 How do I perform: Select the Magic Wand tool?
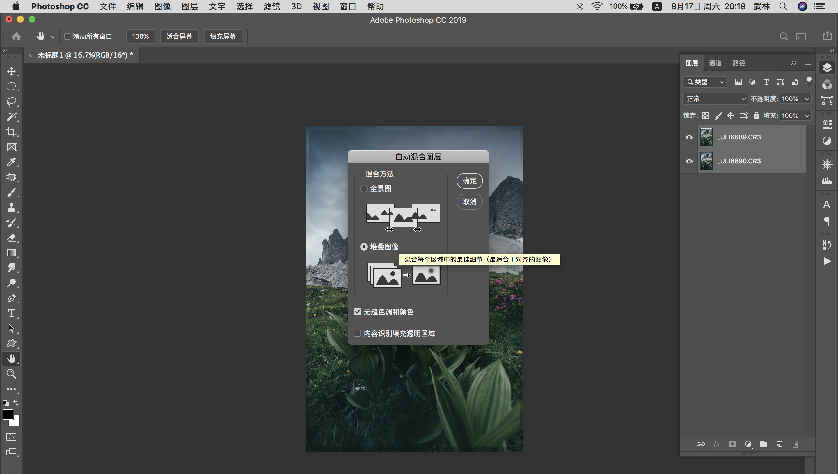[11, 116]
